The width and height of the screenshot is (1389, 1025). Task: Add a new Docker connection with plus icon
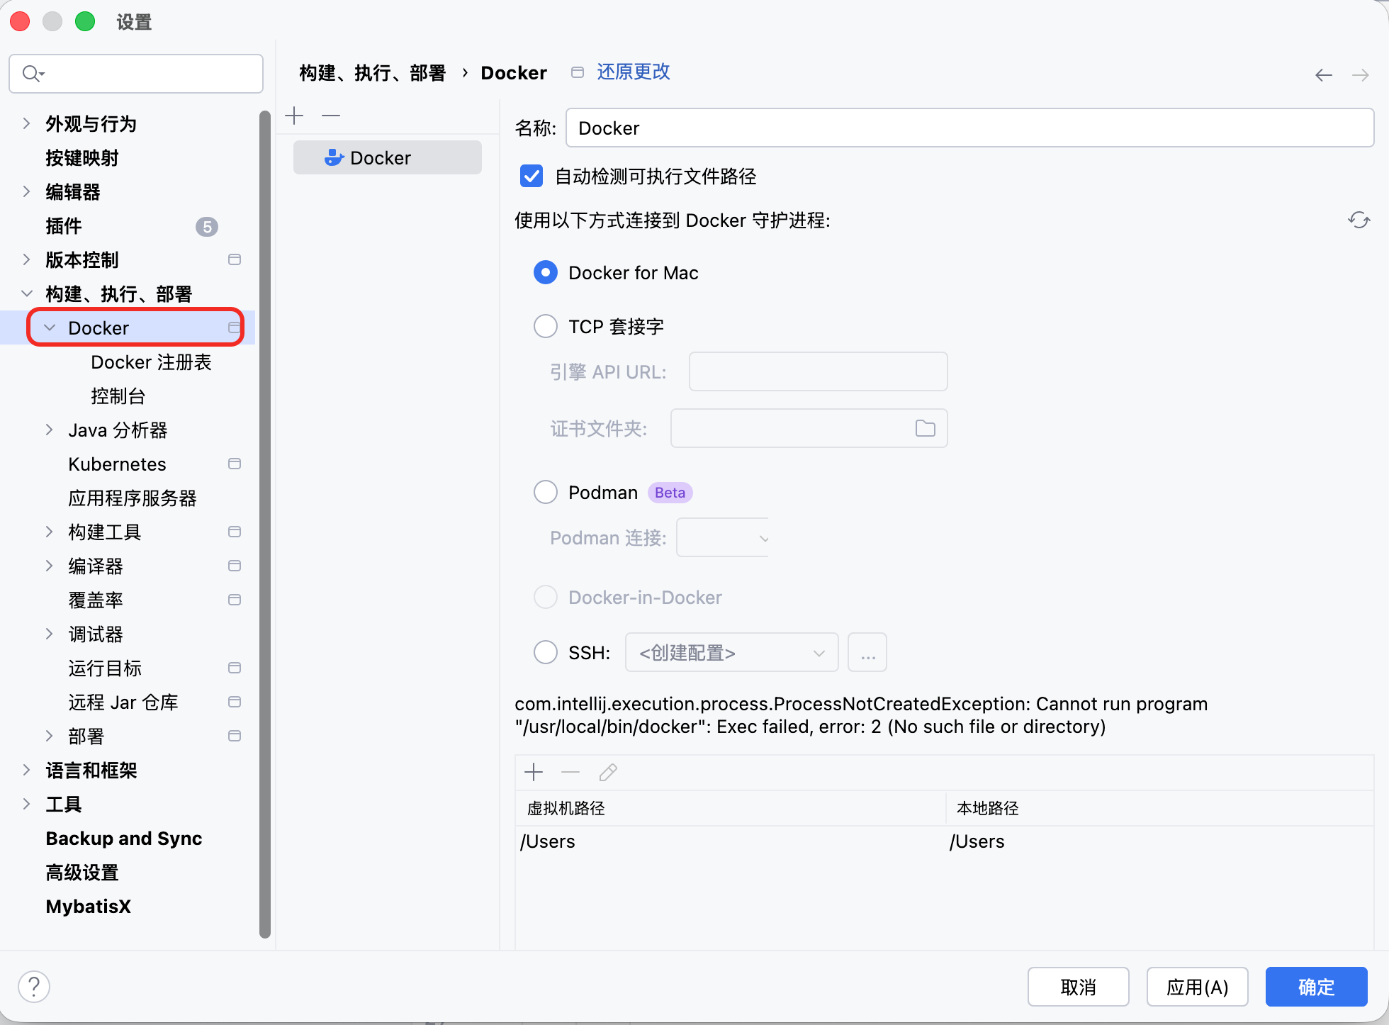click(x=294, y=116)
